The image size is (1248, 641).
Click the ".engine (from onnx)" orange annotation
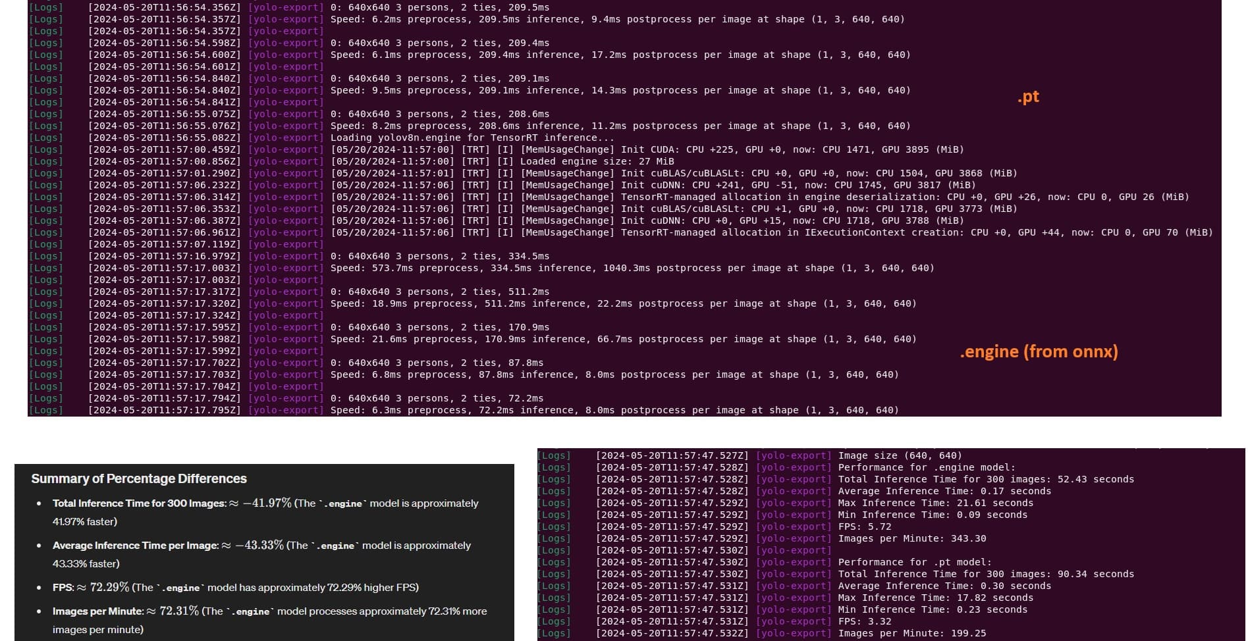[1039, 351]
